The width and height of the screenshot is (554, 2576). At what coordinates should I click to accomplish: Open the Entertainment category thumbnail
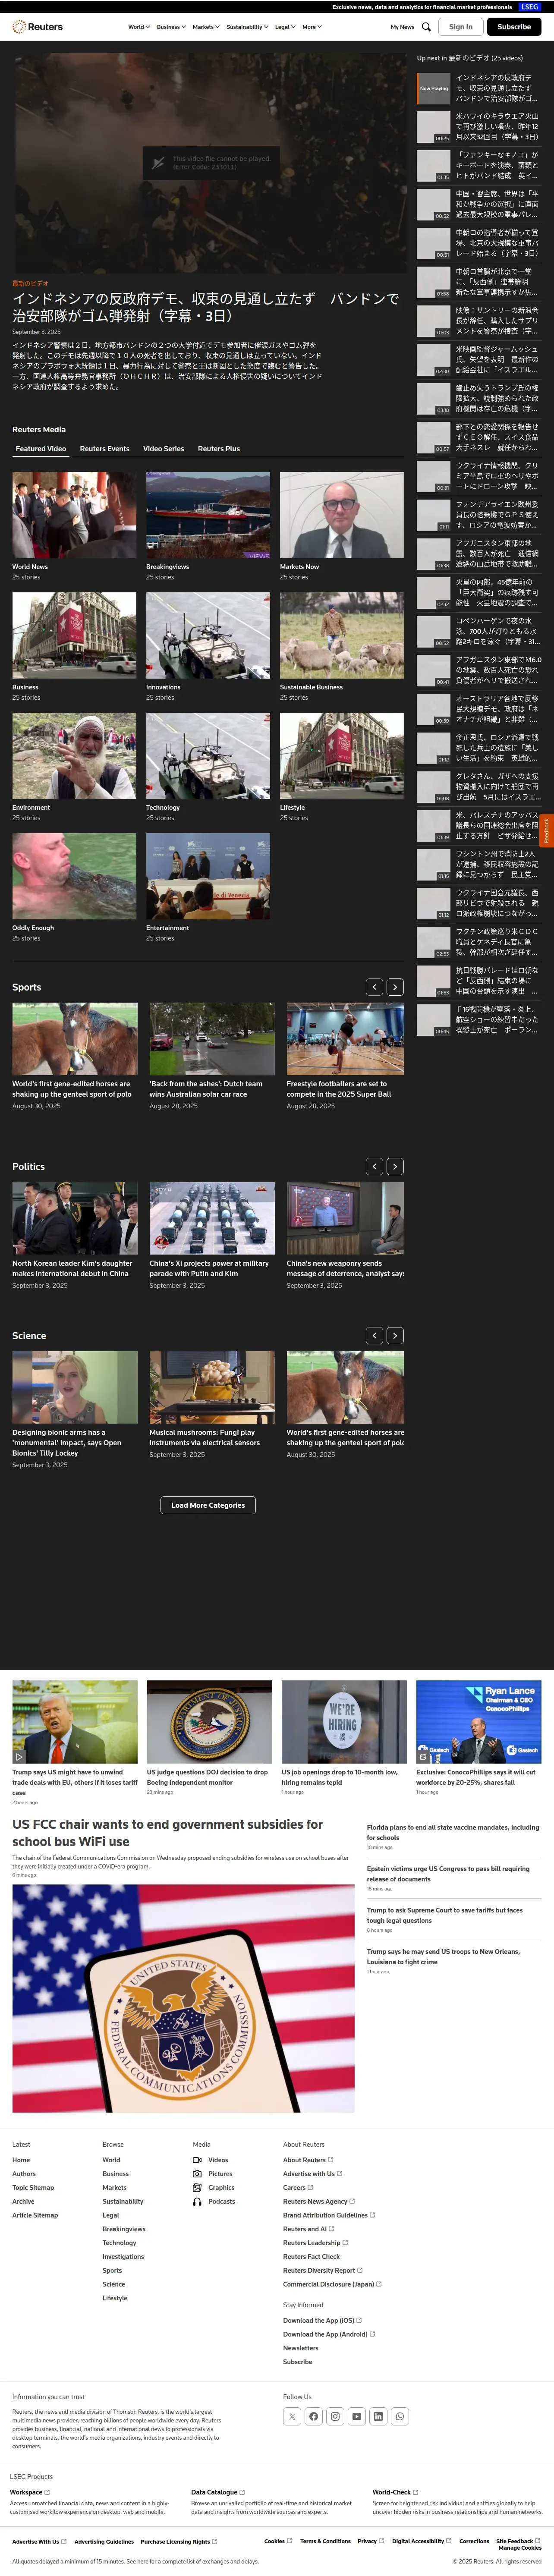208,876
